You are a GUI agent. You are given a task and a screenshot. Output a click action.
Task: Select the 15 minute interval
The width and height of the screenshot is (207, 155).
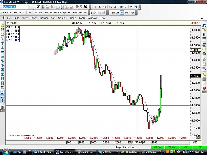point(110,7)
